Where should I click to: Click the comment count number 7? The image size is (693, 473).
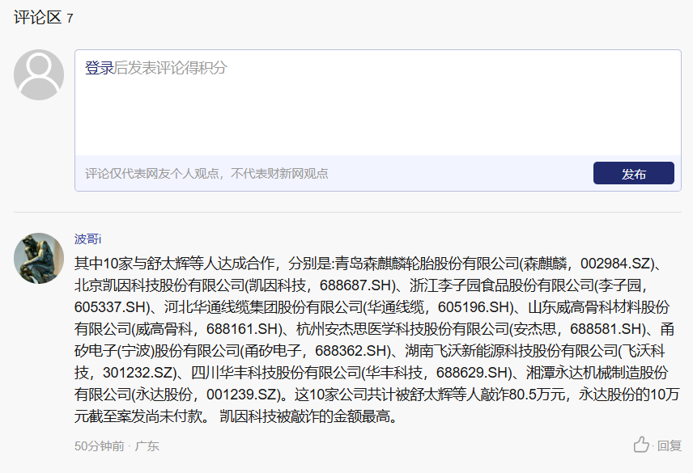[x=70, y=18]
